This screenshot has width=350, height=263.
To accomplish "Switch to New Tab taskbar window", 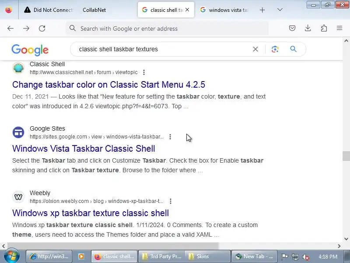I will point(254,256).
